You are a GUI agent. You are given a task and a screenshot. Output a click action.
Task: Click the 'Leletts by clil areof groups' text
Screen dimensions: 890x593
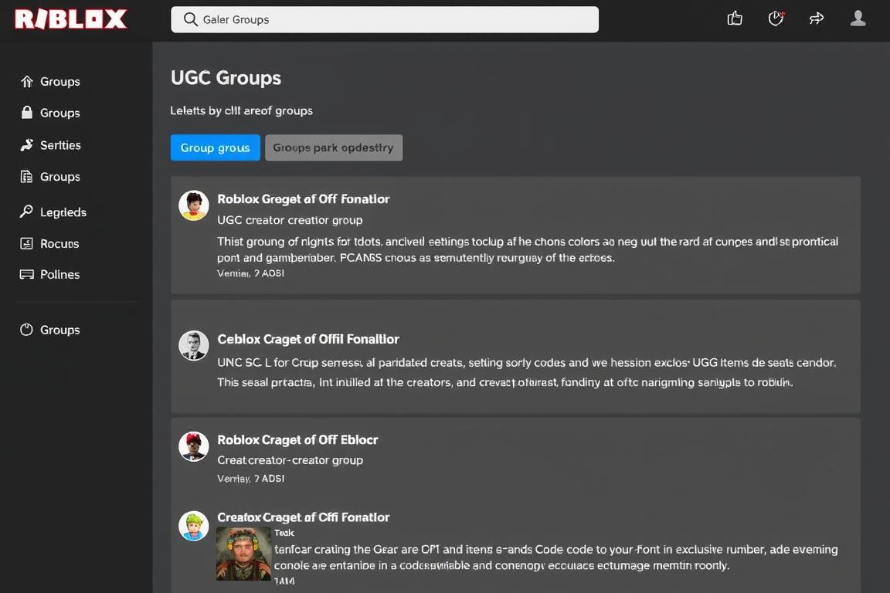[x=241, y=110]
